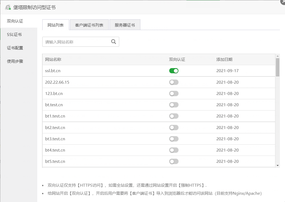This screenshot has height=202, width=285.
Task: Enable the toggle for 123.bt.cn
Action: (x=174, y=93)
